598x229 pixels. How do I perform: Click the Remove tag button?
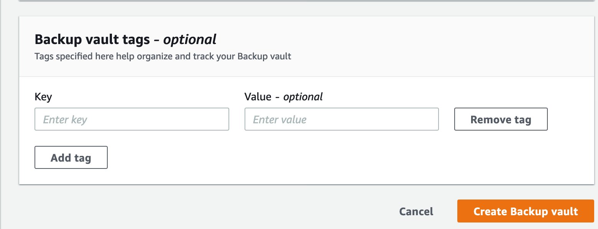point(501,119)
